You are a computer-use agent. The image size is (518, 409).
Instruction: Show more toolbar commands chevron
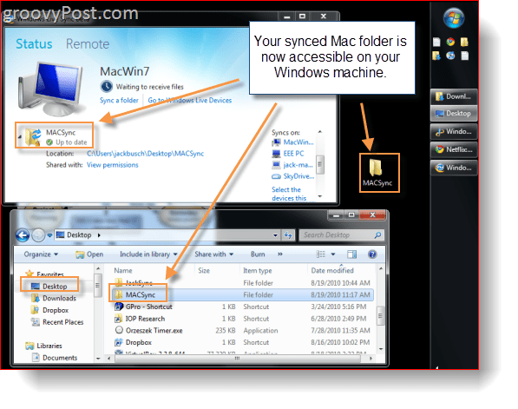(x=280, y=254)
